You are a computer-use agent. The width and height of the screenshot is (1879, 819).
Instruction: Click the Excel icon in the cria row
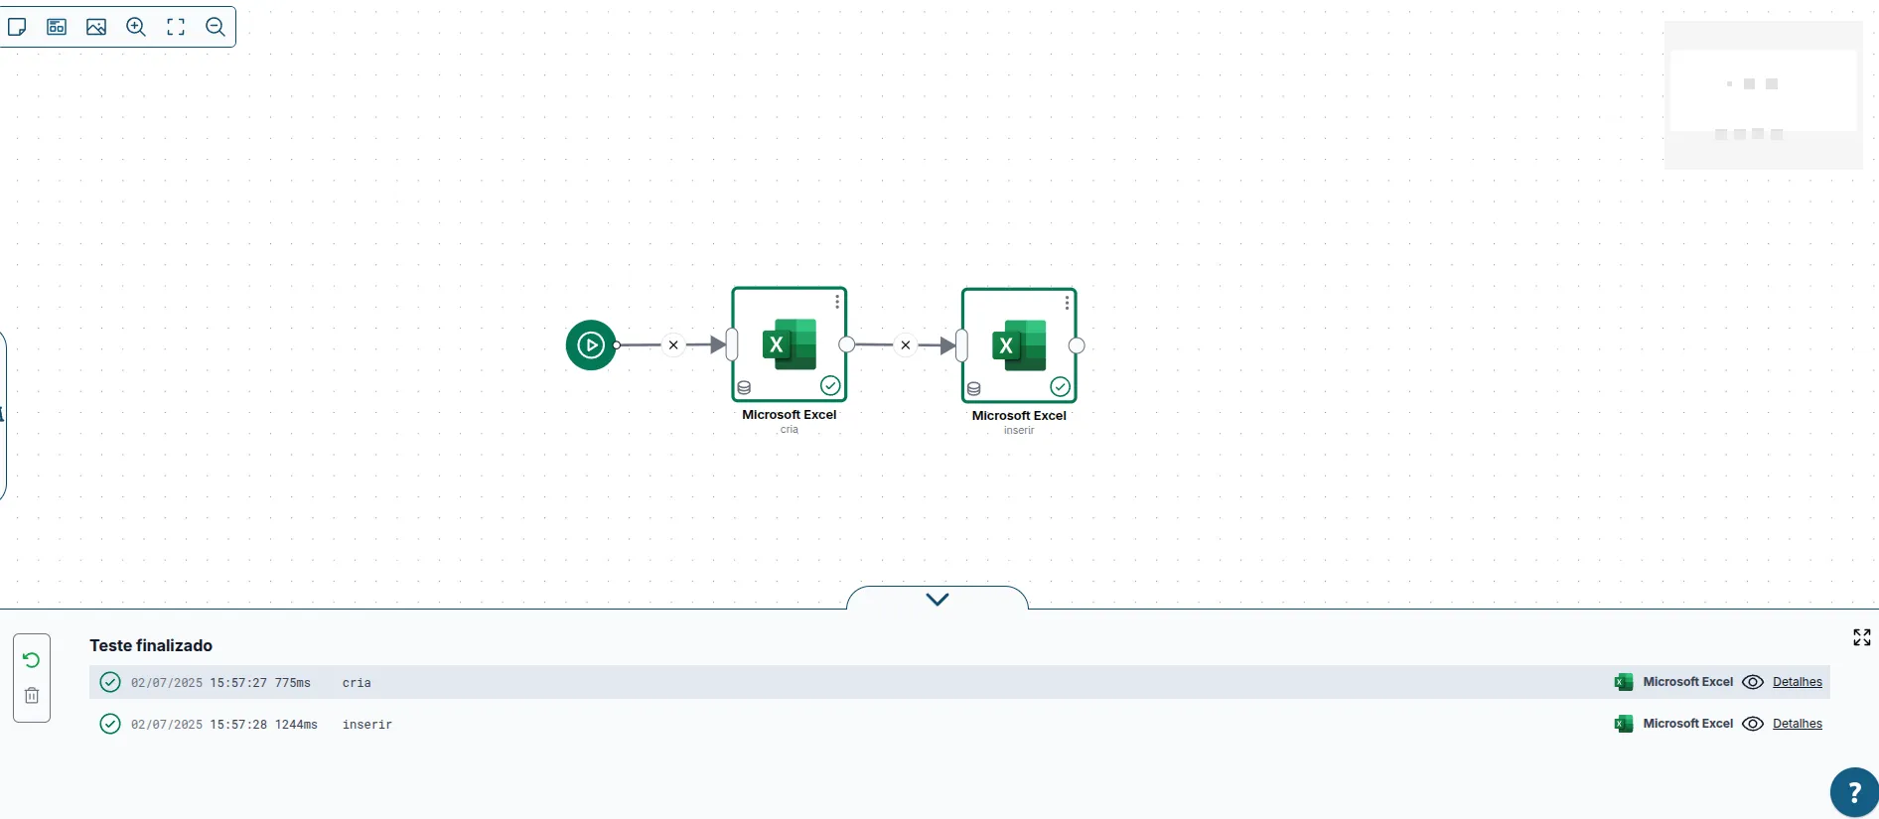pyautogui.click(x=1624, y=682)
